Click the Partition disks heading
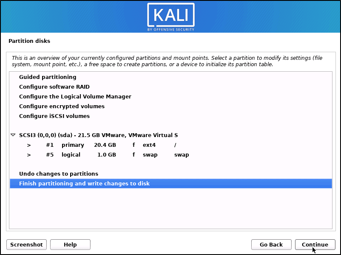 [x=29, y=41]
